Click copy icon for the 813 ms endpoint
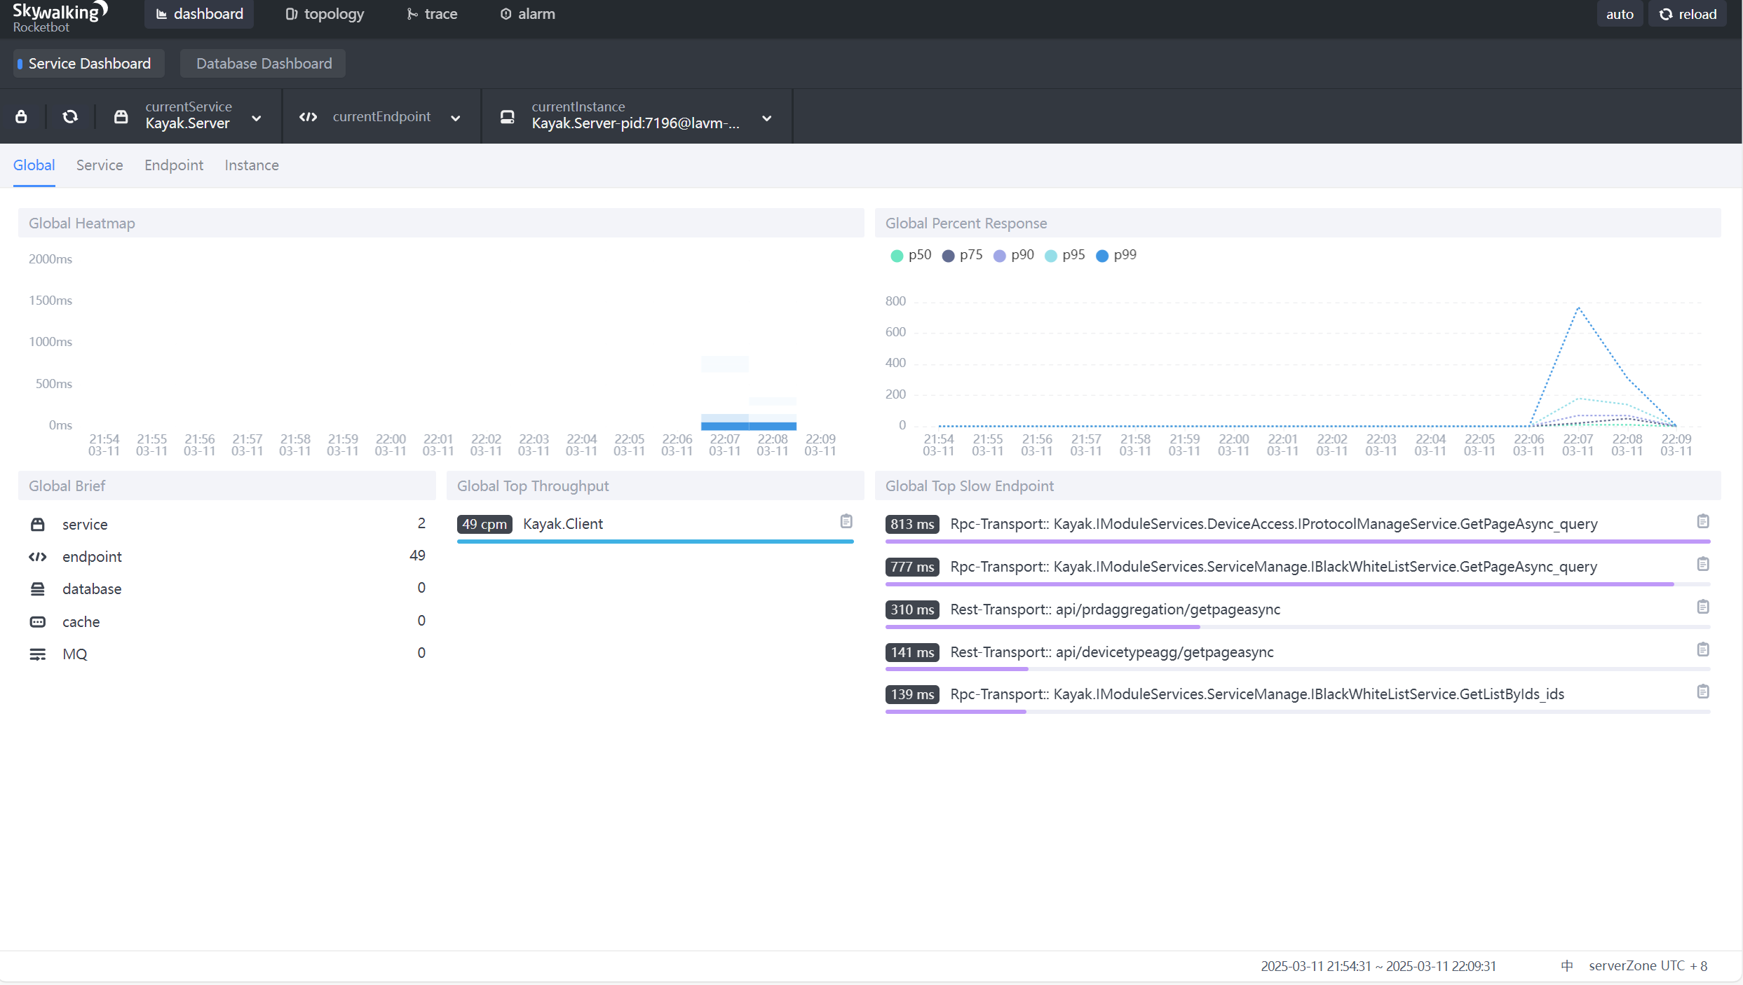The width and height of the screenshot is (1743, 985). coord(1702,521)
